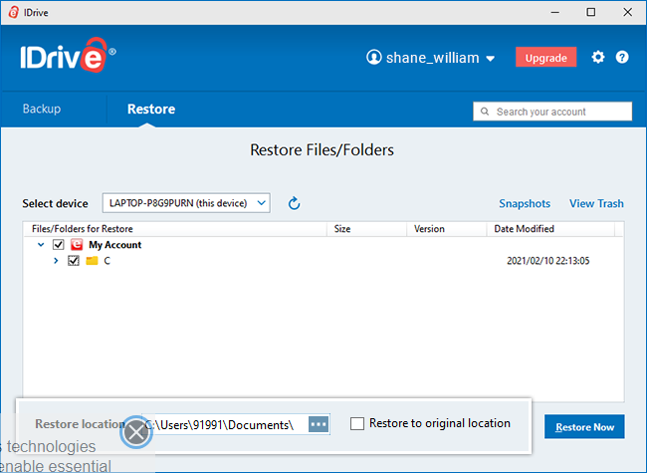Click the IDrive title bar app icon

click(13, 12)
